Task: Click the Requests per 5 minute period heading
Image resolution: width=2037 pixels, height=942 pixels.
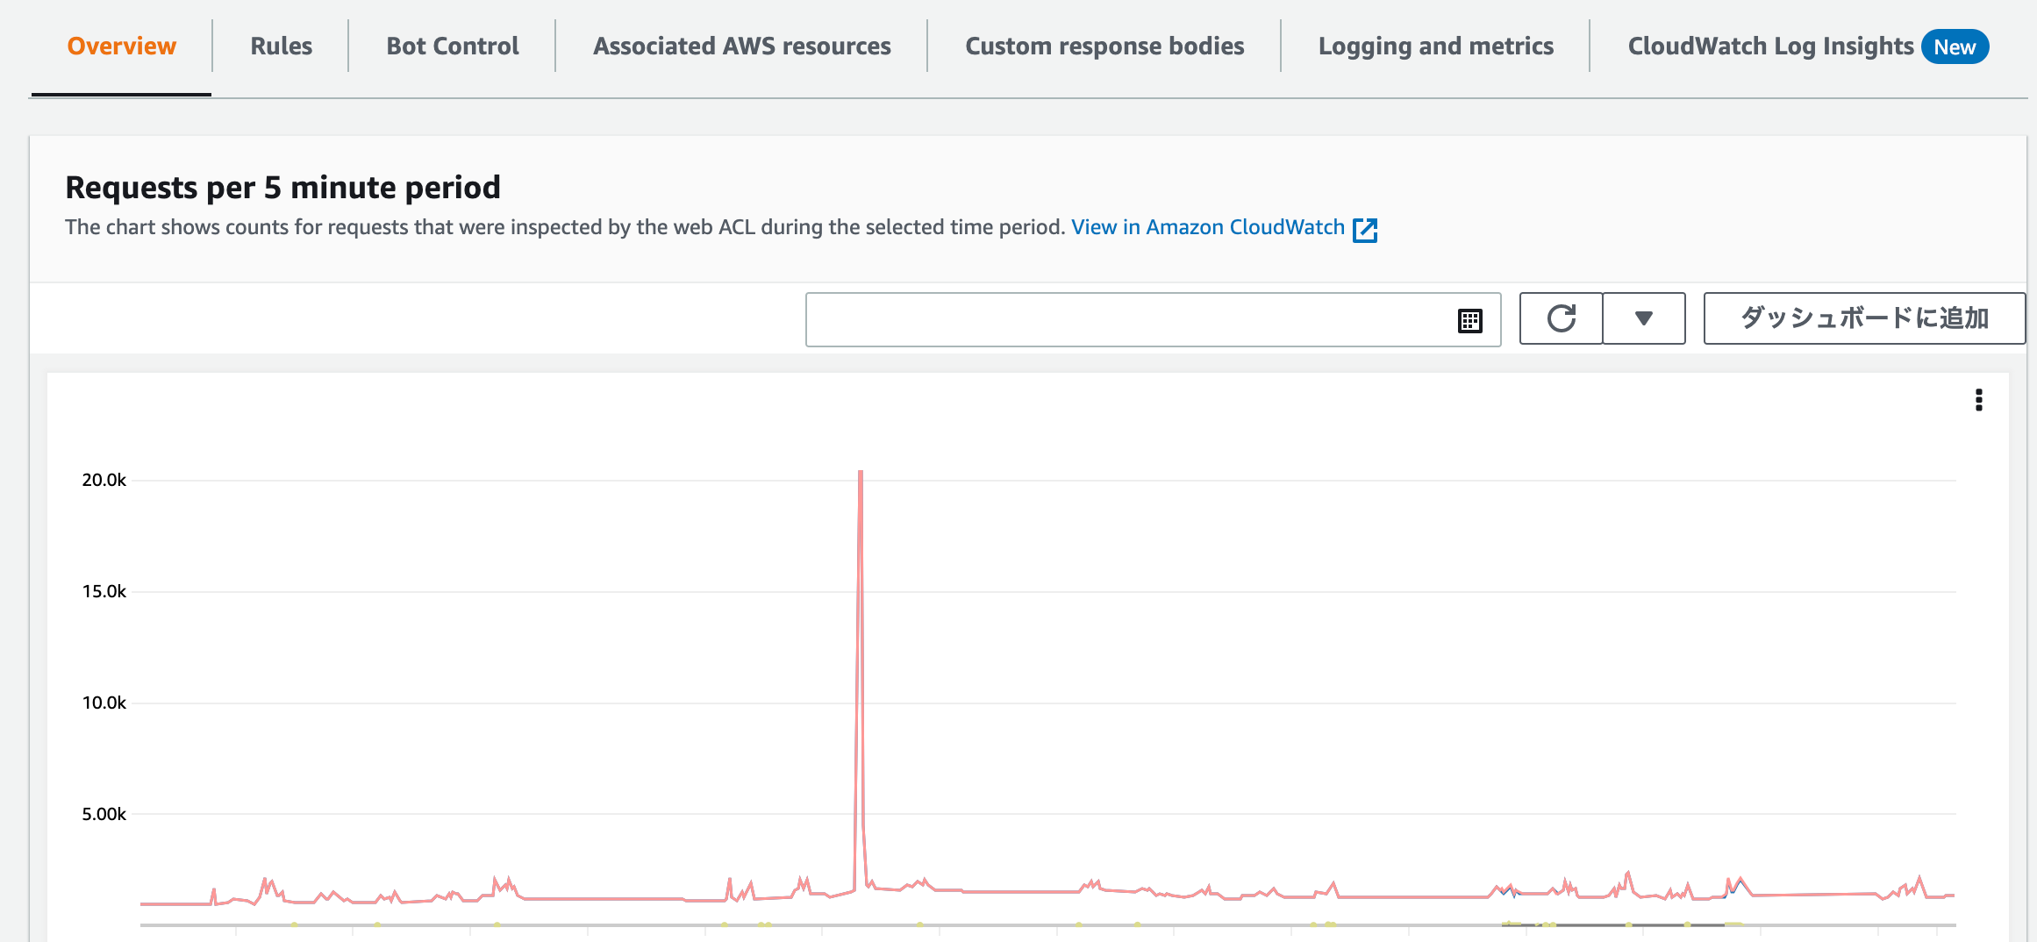Action: pos(283,188)
